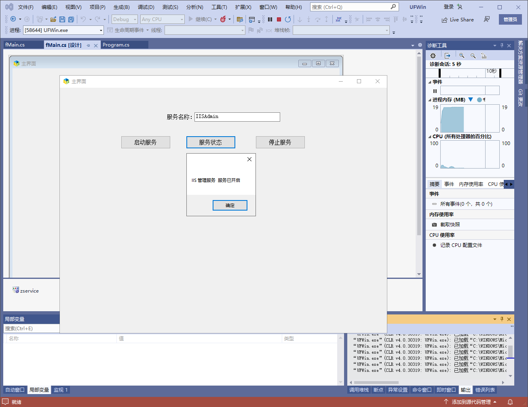Pin the diagnostic tools panel

click(502, 45)
